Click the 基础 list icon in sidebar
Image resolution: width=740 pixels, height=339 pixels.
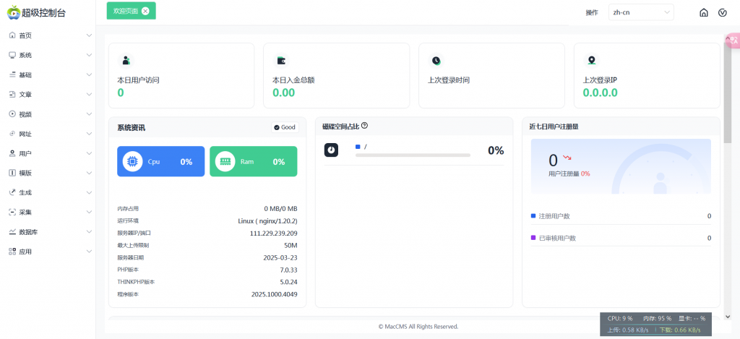click(x=12, y=74)
